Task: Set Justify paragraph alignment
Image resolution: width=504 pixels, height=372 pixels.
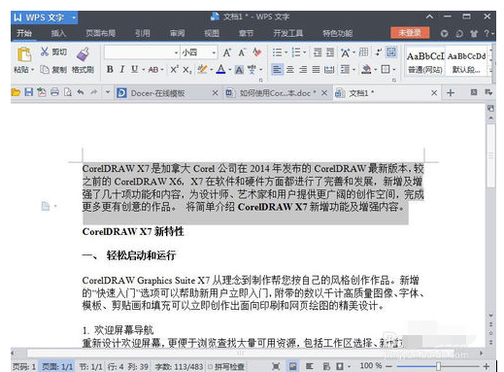Action: tap(316, 69)
